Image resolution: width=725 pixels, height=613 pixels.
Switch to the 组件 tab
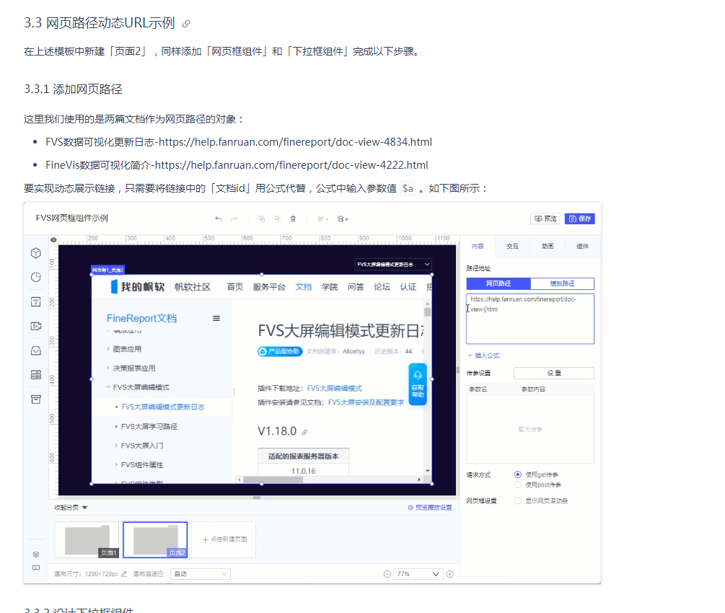tap(583, 247)
